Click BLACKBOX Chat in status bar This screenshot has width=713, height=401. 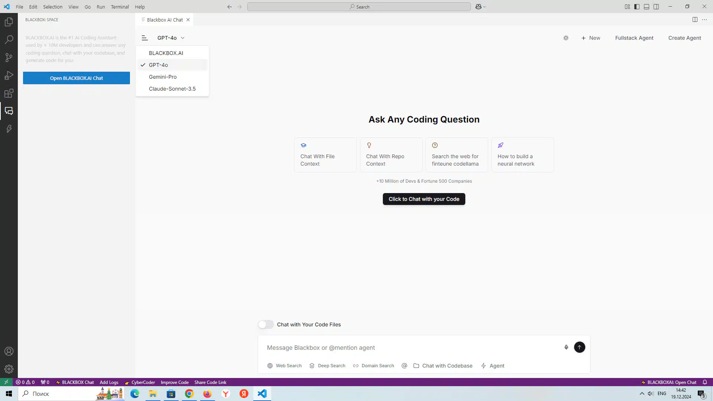click(x=75, y=382)
